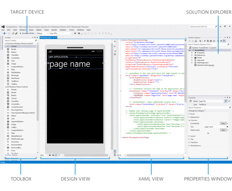Image resolution: width=232 pixels, height=191 pixels.
Task: Open Any CPU platform dropdown
Action: [x=71, y=33]
